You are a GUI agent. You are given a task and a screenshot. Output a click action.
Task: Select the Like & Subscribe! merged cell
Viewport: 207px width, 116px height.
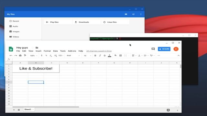[36, 68]
